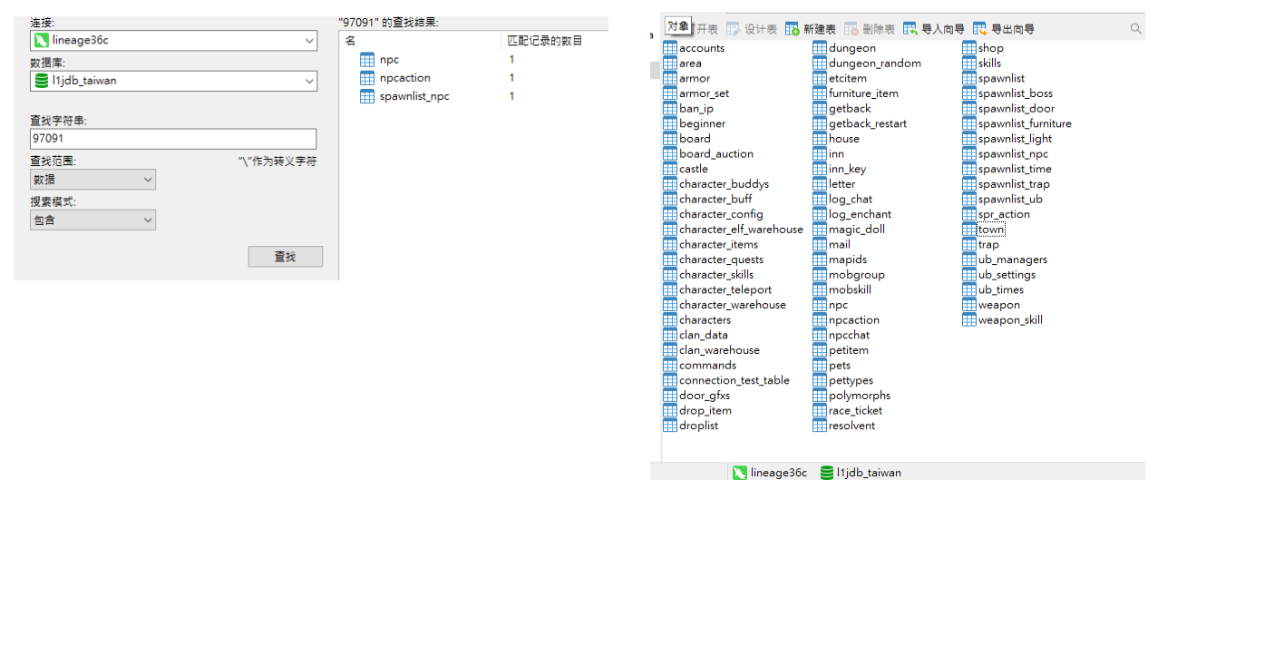Click the weapon_skill table icon
The image size is (1284, 646).
point(969,320)
